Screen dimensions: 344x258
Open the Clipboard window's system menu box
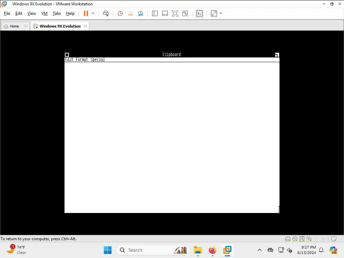67,55
